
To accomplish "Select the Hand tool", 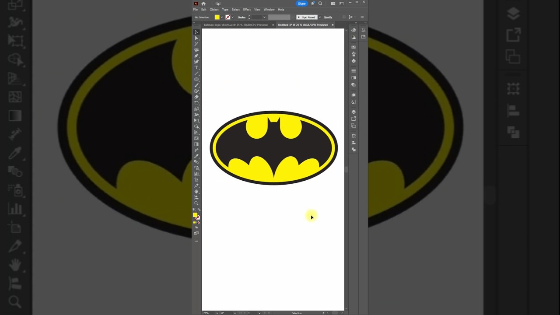I will pos(196,192).
